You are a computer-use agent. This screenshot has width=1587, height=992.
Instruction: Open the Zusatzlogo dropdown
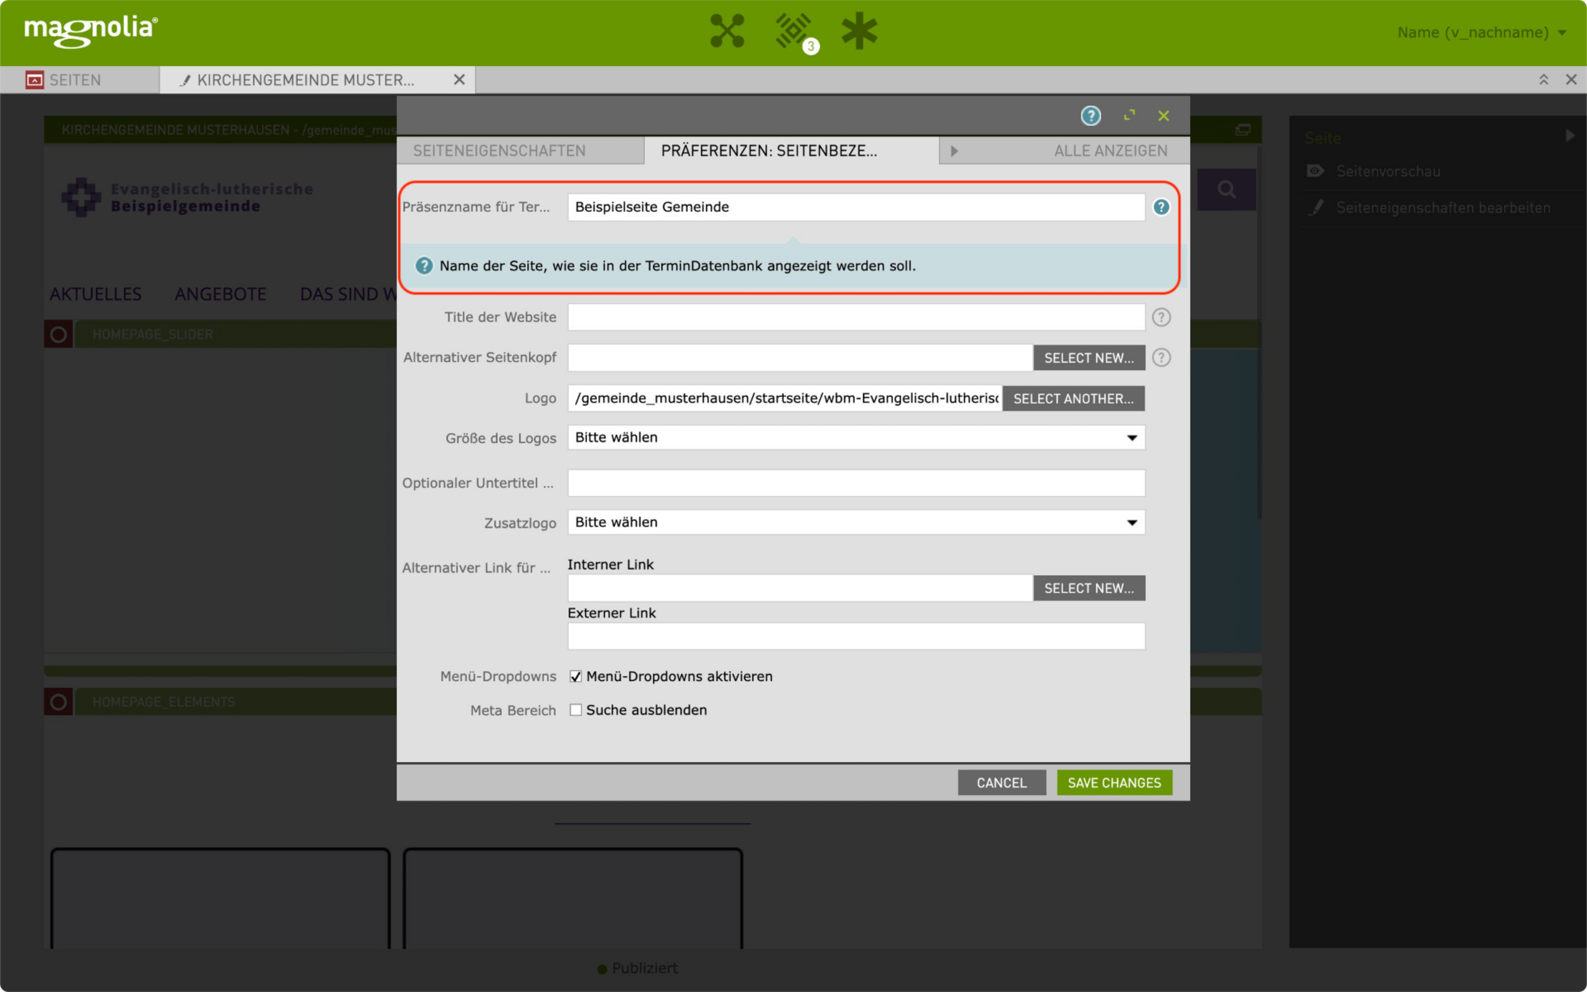pyautogui.click(x=856, y=522)
